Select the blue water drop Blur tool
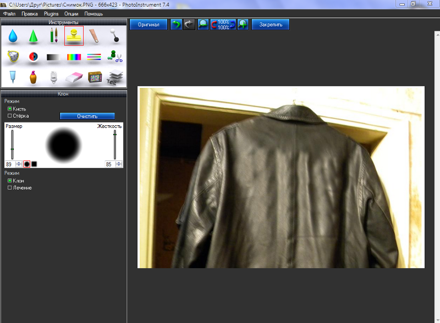This screenshot has height=323, width=440. click(13, 36)
